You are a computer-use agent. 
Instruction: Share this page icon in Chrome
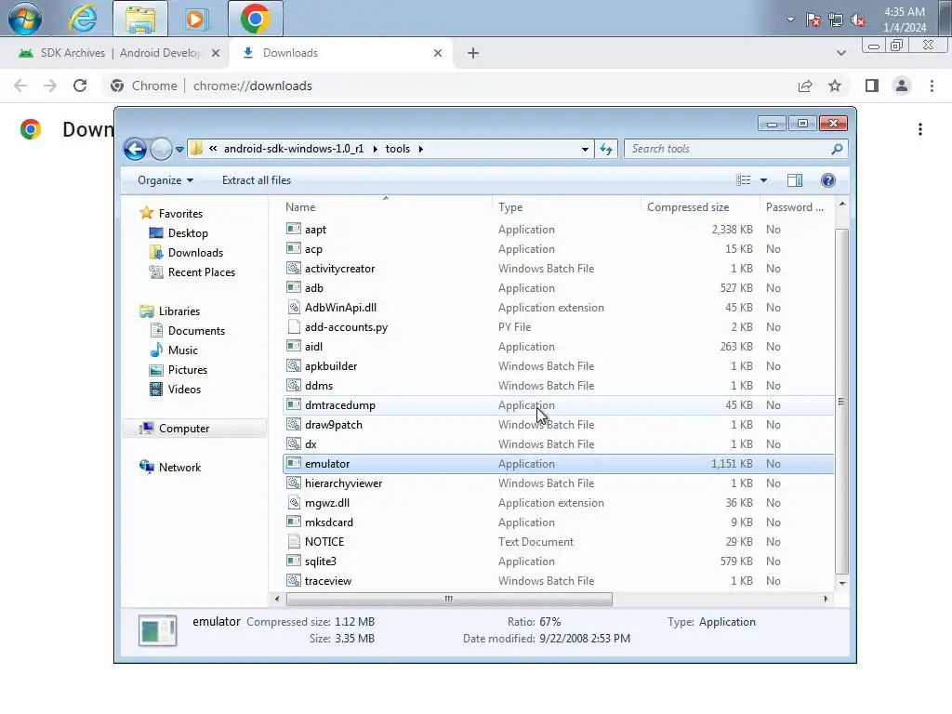(x=805, y=86)
